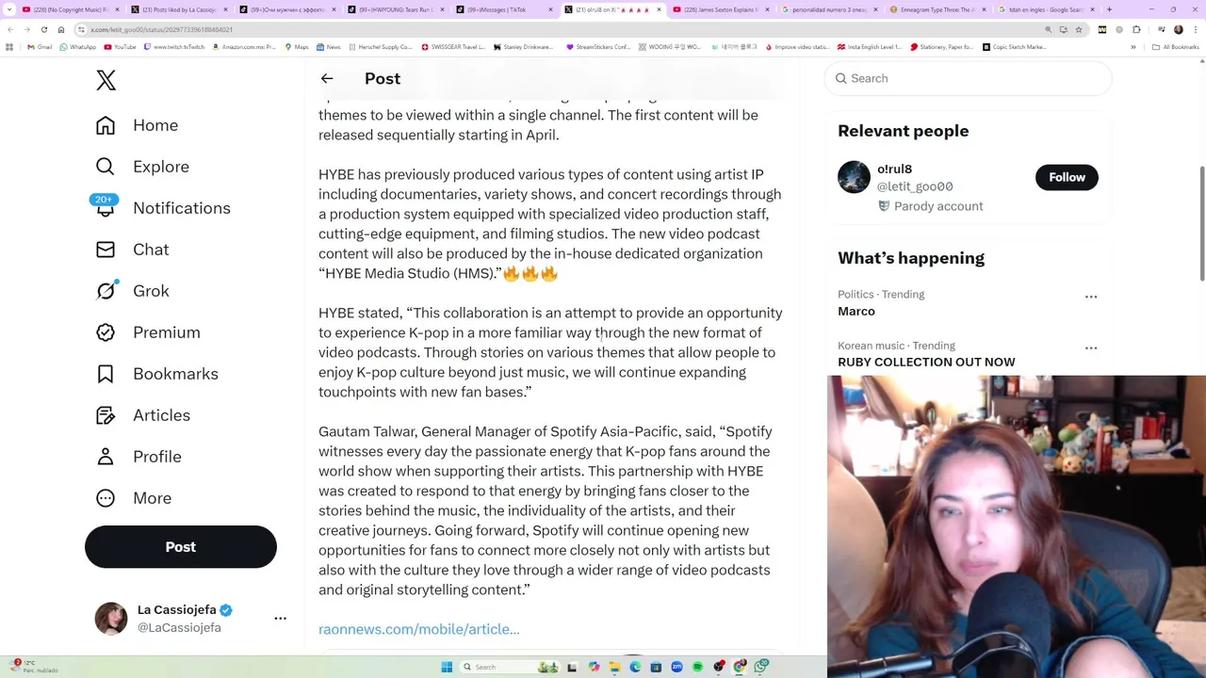The width and height of the screenshot is (1206, 678).
Task: Open Spotify from the taskbar
Action: coord(697,667)
